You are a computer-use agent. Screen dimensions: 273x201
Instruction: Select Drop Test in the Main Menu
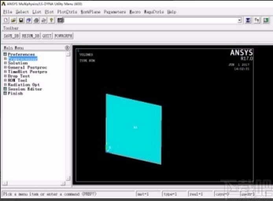pos(19,76)
